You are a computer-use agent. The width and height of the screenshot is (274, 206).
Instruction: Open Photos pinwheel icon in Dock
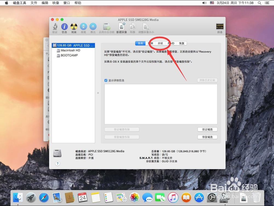point(134,198)
